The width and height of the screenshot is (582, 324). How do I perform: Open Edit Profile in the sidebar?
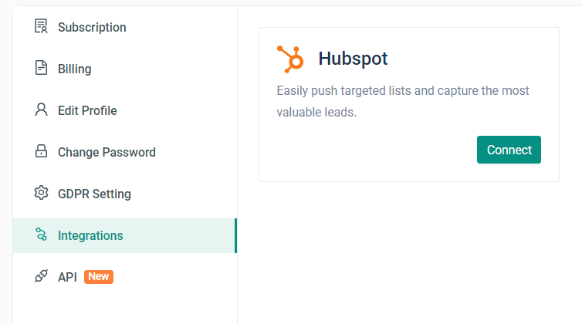tap(87, 111)
